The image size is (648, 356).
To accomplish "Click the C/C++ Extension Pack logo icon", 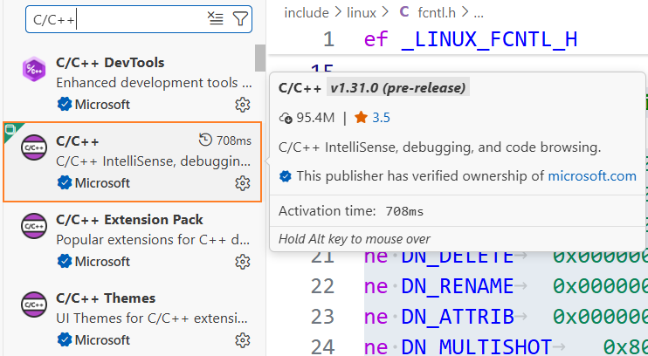I will (34, 226).
